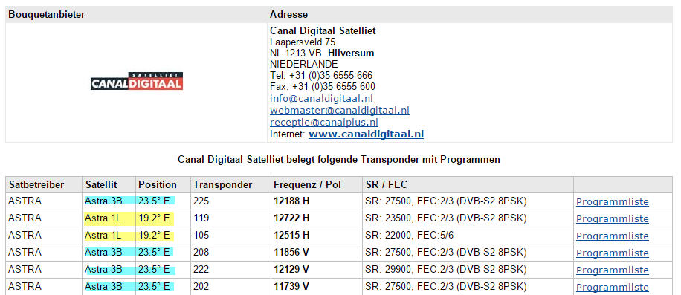Open Programmliste for transponder 222
Image resolution: width=681 pixels, height=295 pixels.
point(613,270)
